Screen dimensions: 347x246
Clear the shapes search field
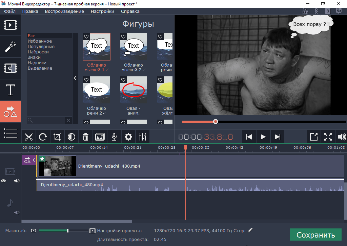pyautogui.click(x=68, y=120)
